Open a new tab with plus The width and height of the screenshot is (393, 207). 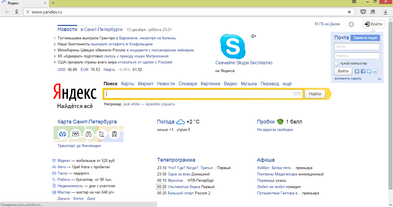click(x=53, y=3)
